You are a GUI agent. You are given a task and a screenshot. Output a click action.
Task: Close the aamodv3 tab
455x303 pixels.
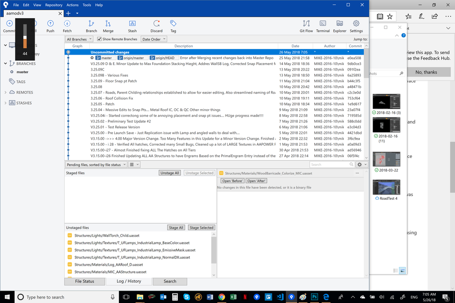pyautogui.click(x=60, y=13)
